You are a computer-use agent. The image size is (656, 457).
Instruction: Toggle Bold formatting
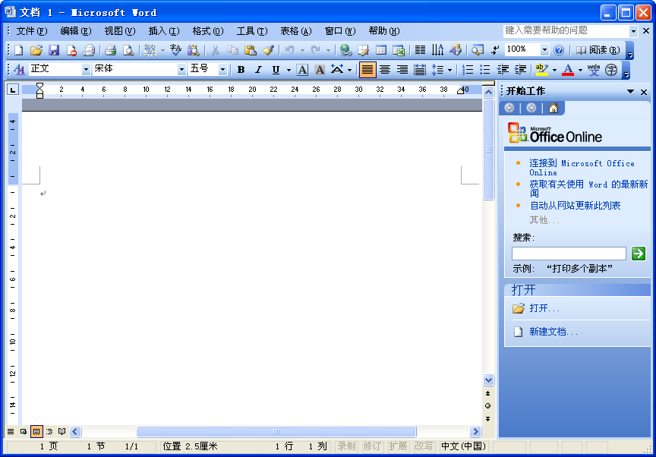[241, 69]
